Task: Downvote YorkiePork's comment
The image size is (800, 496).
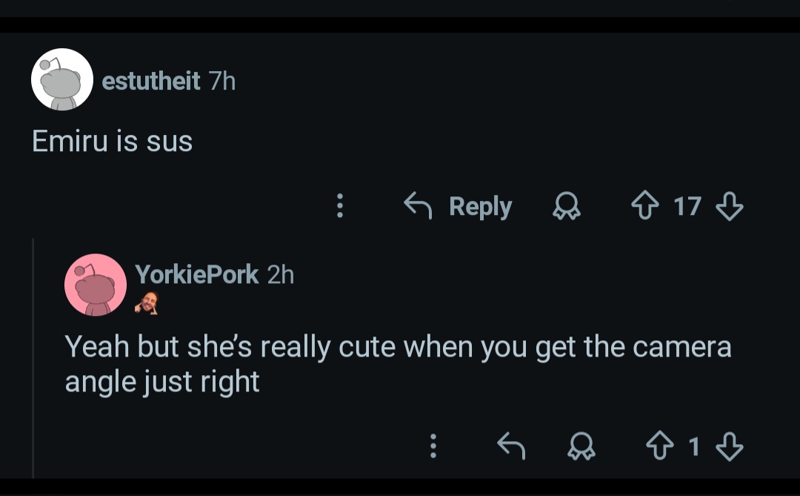Action: tap(730, 446)
